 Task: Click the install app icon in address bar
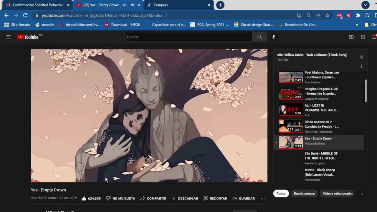[299, 15]
